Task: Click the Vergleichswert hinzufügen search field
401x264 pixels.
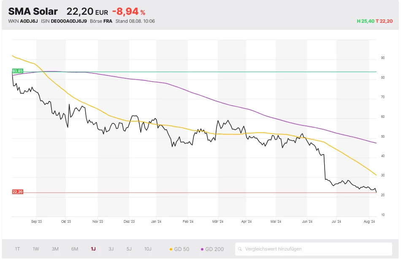Action: 317,249
